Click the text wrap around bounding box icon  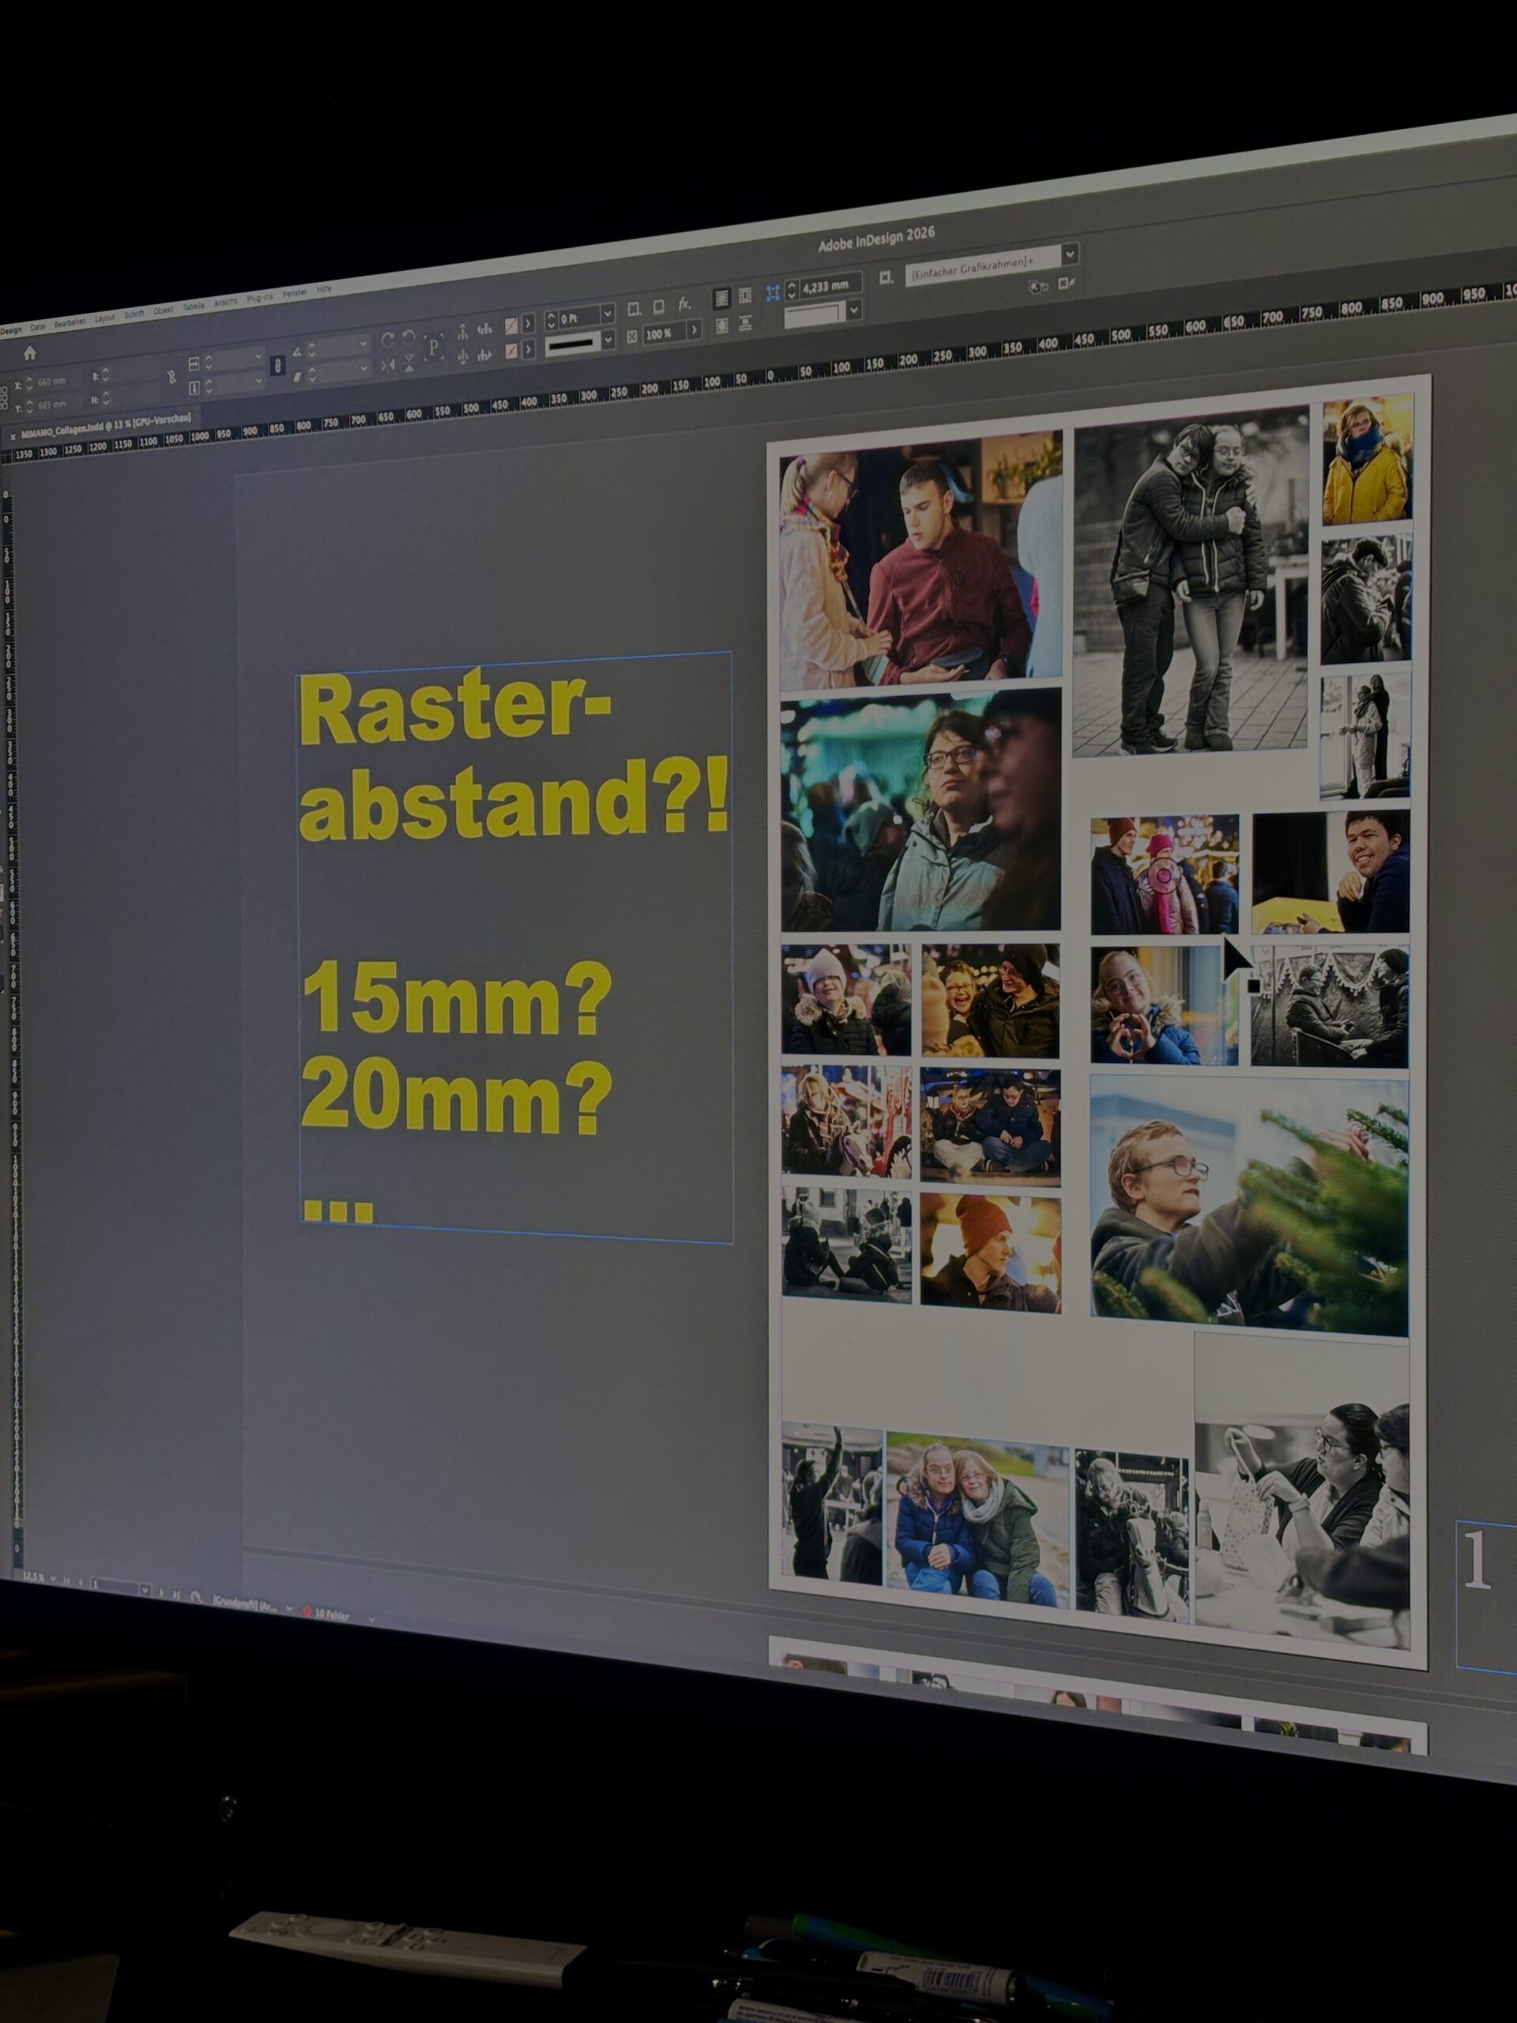745,295
